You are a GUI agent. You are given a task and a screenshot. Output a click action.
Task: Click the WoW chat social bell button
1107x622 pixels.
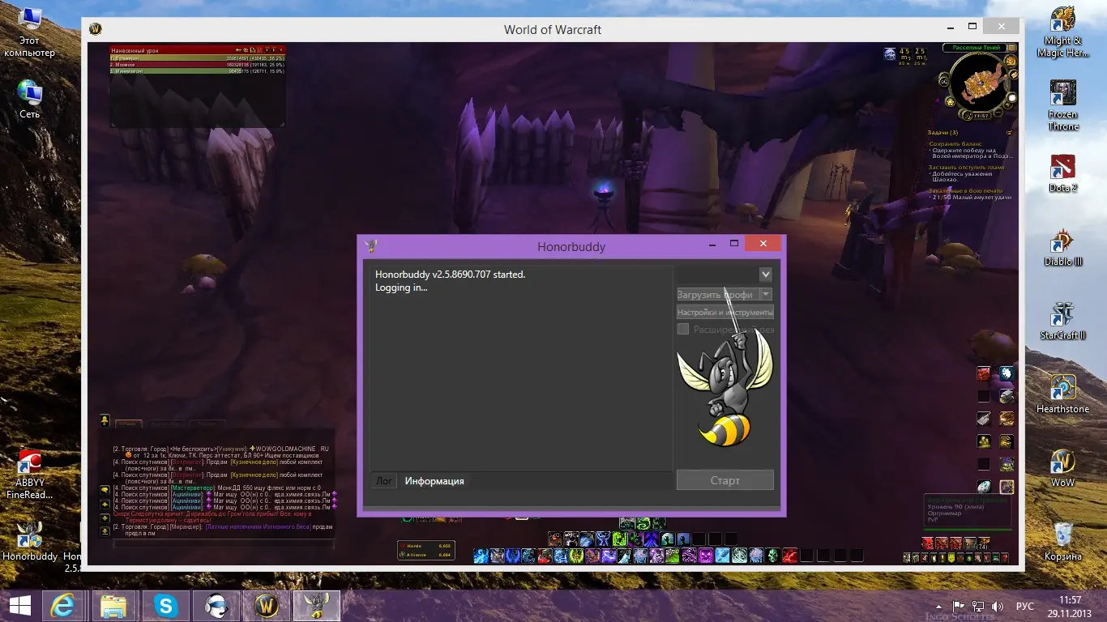point(105,420)
